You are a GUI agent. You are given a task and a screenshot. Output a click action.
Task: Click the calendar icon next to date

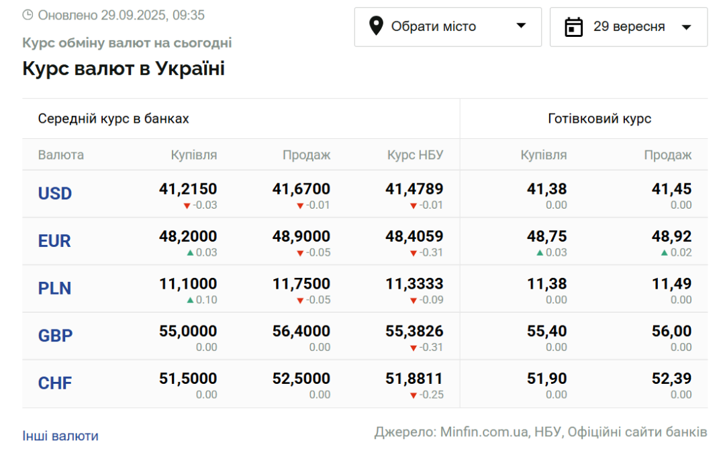pyautogui.click(x=573, y=26)
